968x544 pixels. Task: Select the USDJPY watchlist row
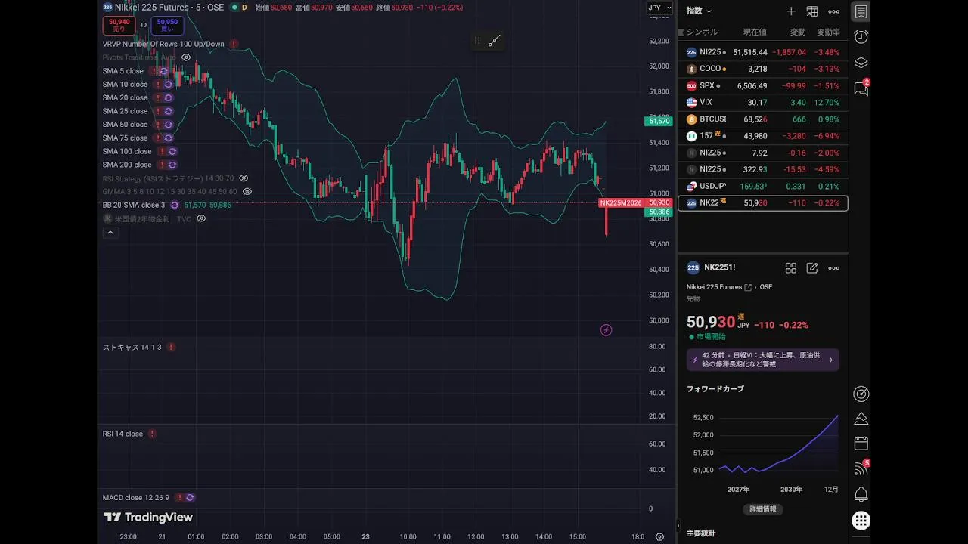(x=762, y=186)
